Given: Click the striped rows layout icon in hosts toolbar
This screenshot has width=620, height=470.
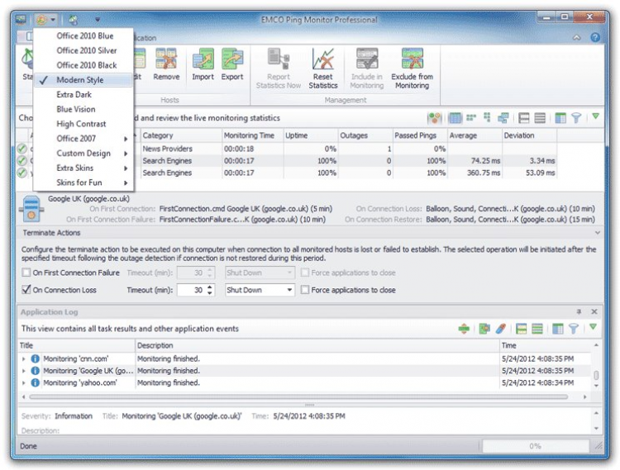Looking at the screenshot, I should click(540, 117).
